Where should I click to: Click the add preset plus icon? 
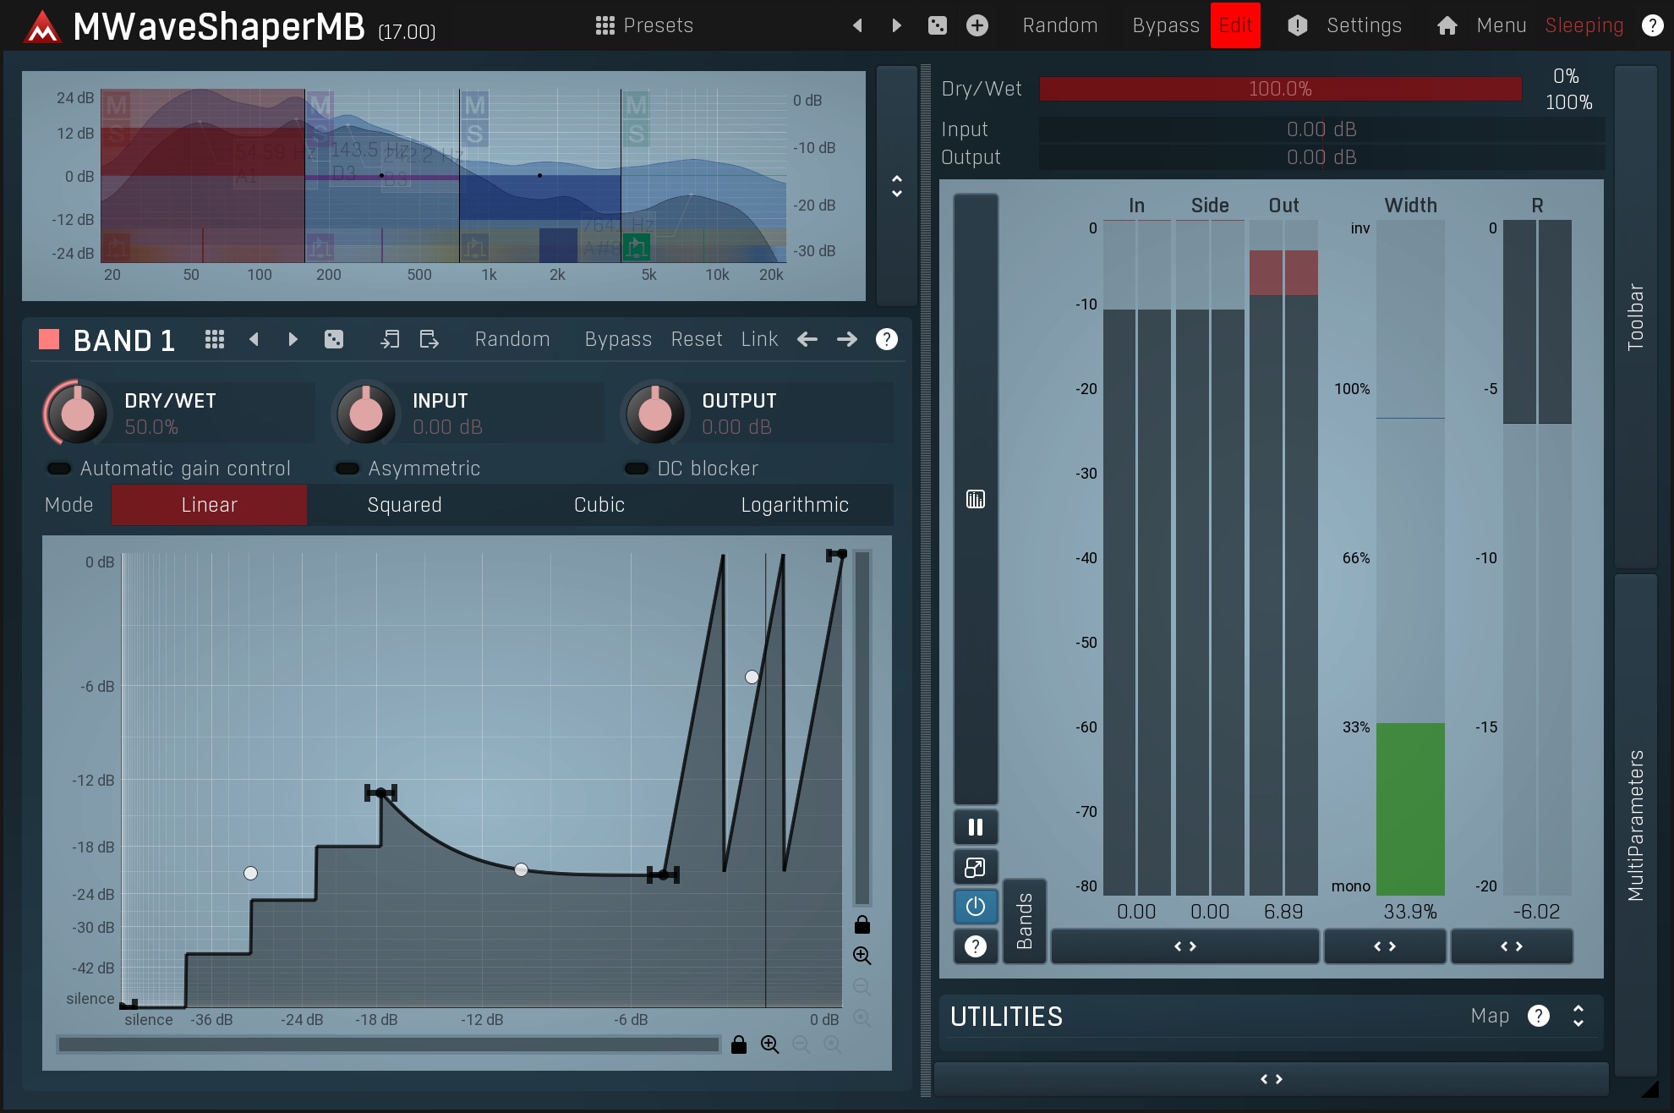tap(976, 25)
